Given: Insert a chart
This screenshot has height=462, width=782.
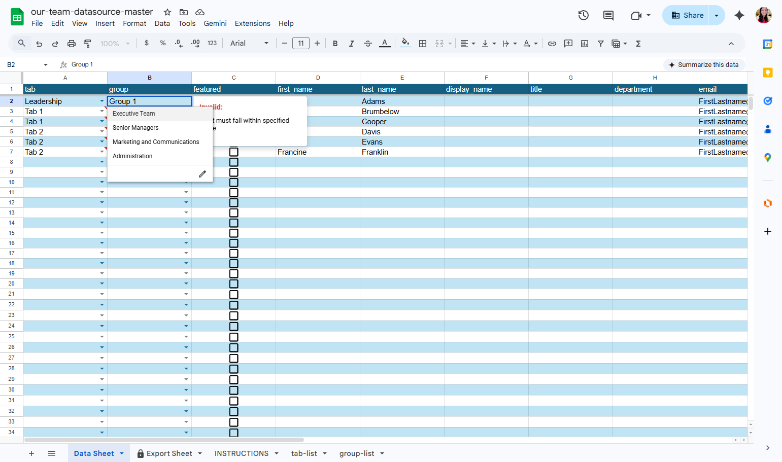Looking at the screenshot, I should [x=585, y=44].
